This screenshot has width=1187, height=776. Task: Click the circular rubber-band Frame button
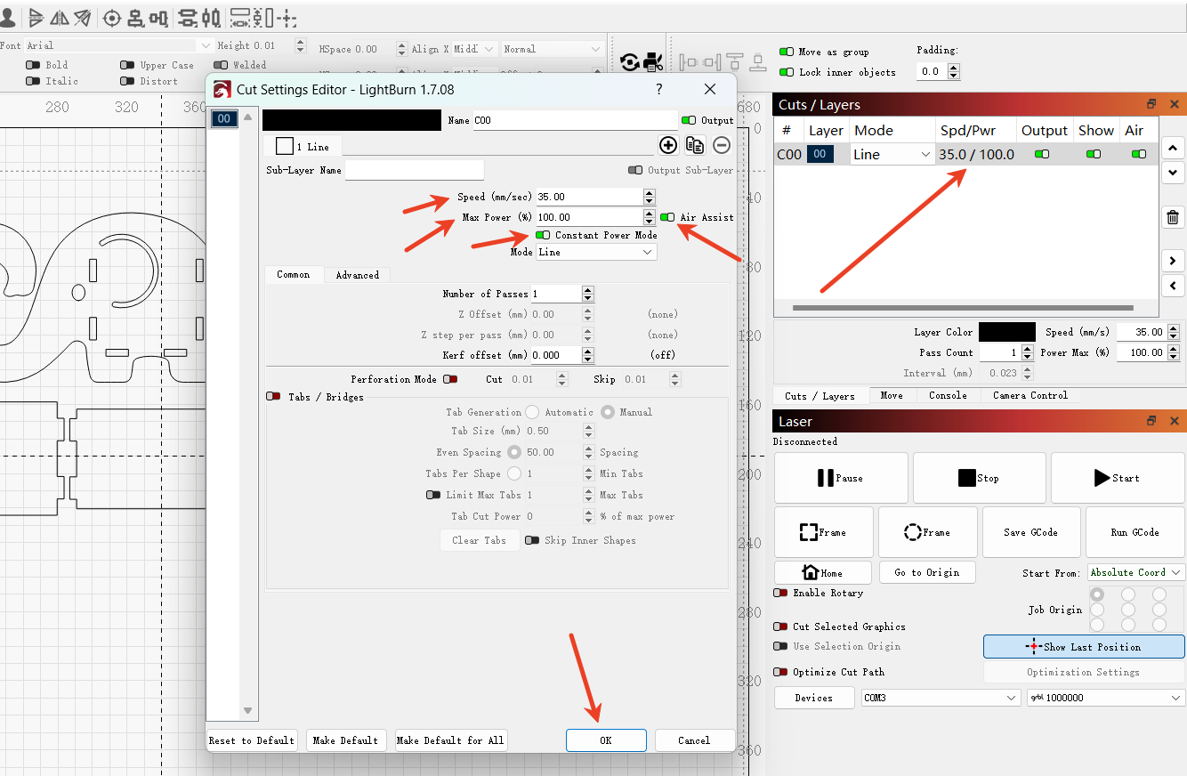click(928, 532)
